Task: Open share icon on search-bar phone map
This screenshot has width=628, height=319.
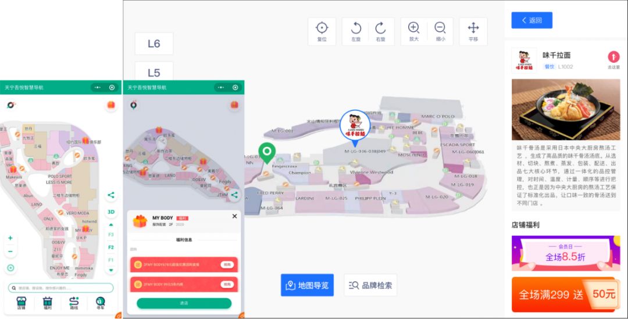Action: 111,195
